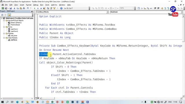Click the Outdent icon in the Edit toolbar
Viewport: 185px width, 104px height.
tap(158, 8)
